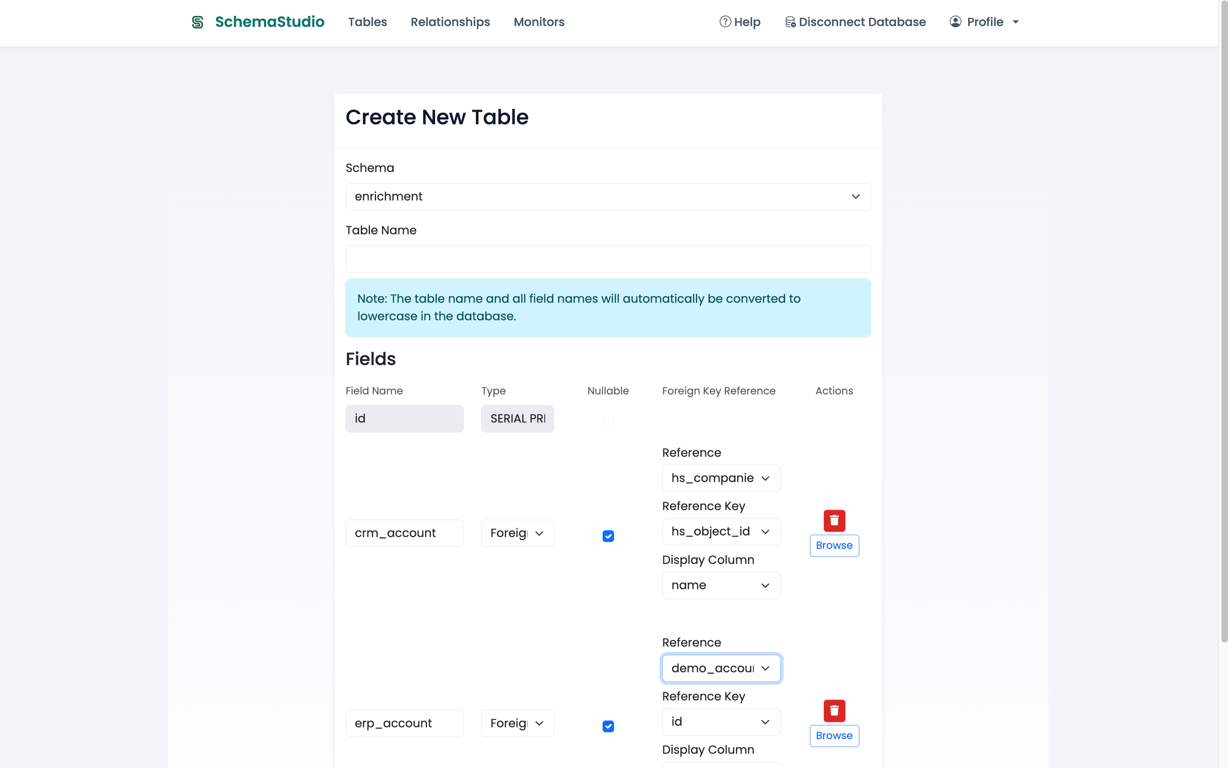Click the Table Name input field

coord(608,259)
